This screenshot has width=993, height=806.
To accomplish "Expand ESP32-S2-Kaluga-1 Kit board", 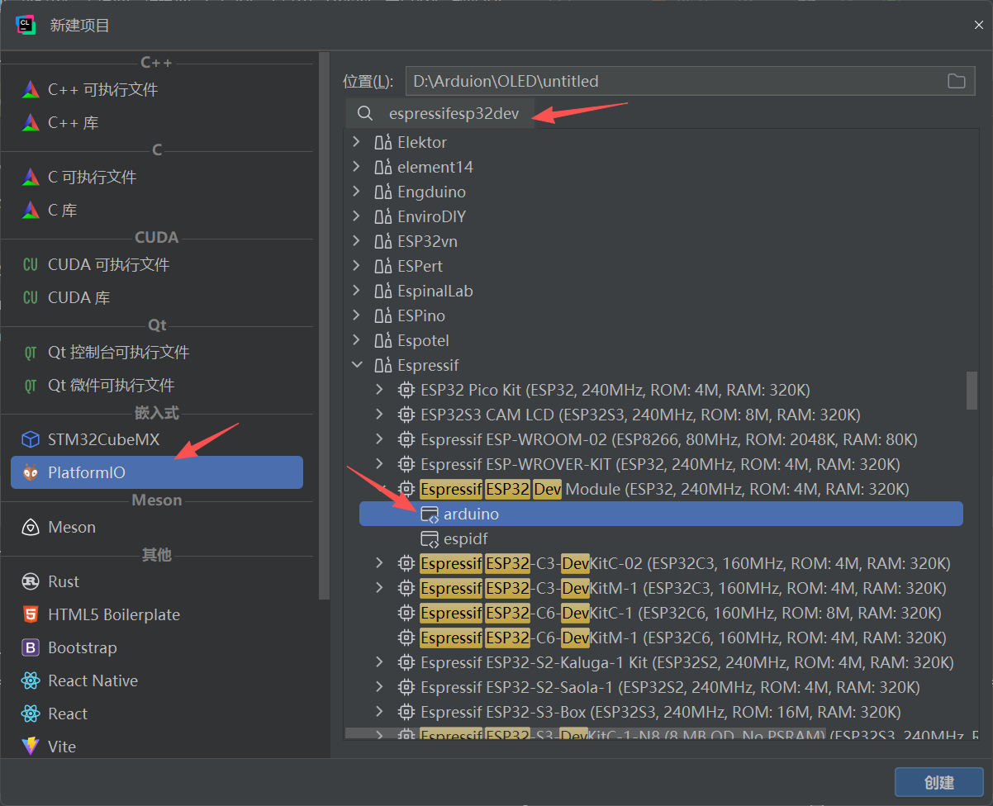I will (379, 662).
